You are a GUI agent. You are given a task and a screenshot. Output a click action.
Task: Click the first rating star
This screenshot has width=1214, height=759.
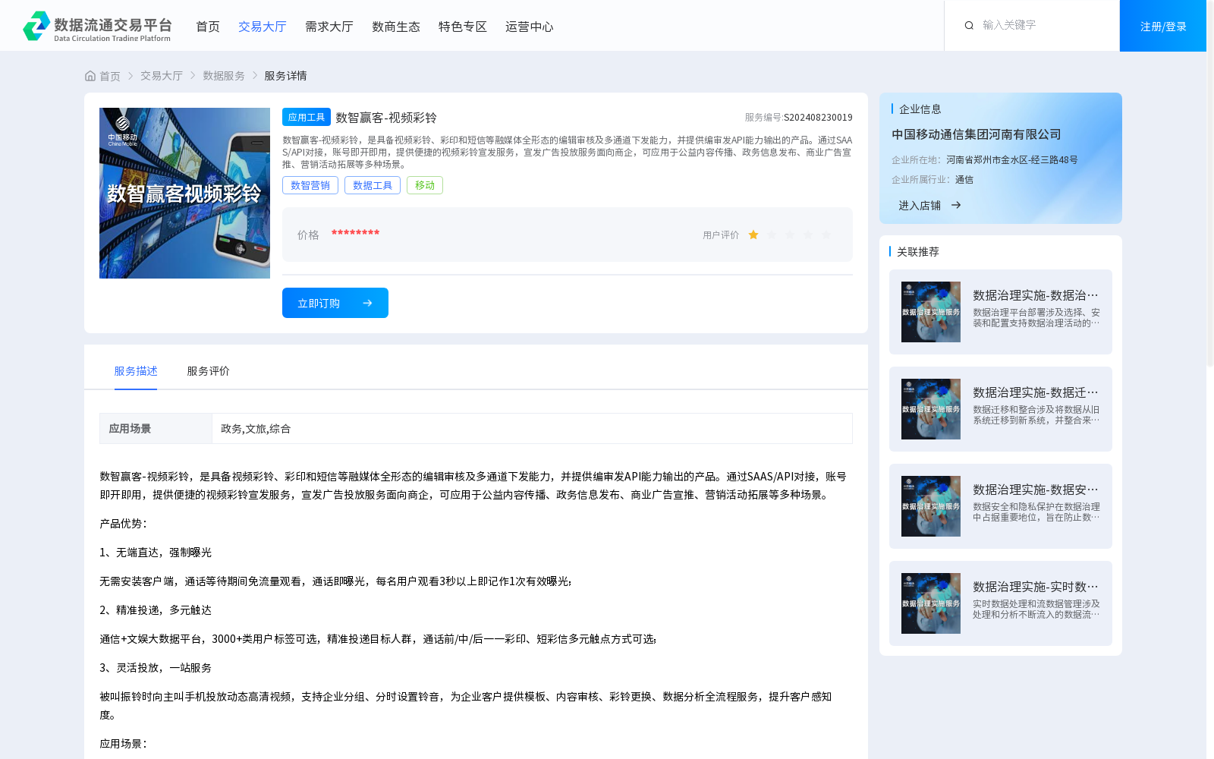click(753, 235)
